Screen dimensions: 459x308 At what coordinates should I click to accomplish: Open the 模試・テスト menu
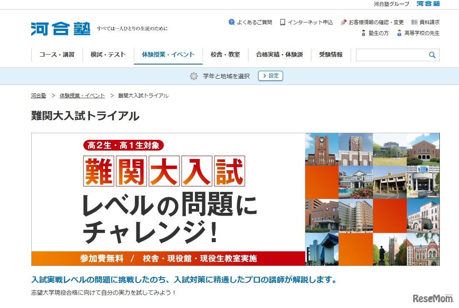(x=108, y=55)
